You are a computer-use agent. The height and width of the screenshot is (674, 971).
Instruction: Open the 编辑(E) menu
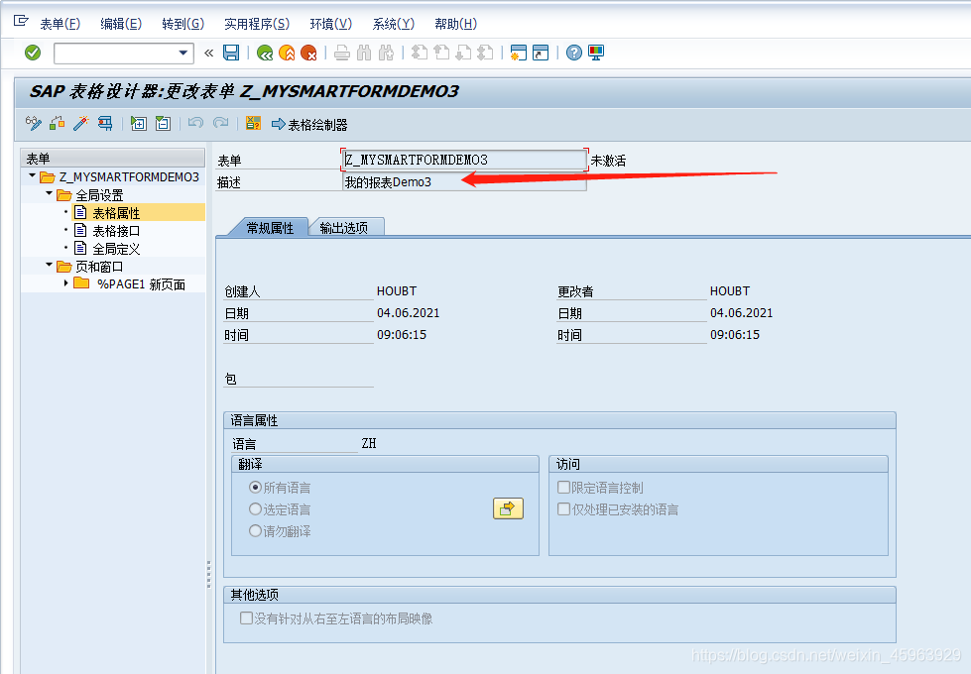pos(121,24)
